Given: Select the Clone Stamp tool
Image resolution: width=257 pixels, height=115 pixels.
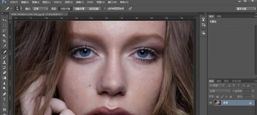Looking at the screenshot, I should (x=4, y=62).
